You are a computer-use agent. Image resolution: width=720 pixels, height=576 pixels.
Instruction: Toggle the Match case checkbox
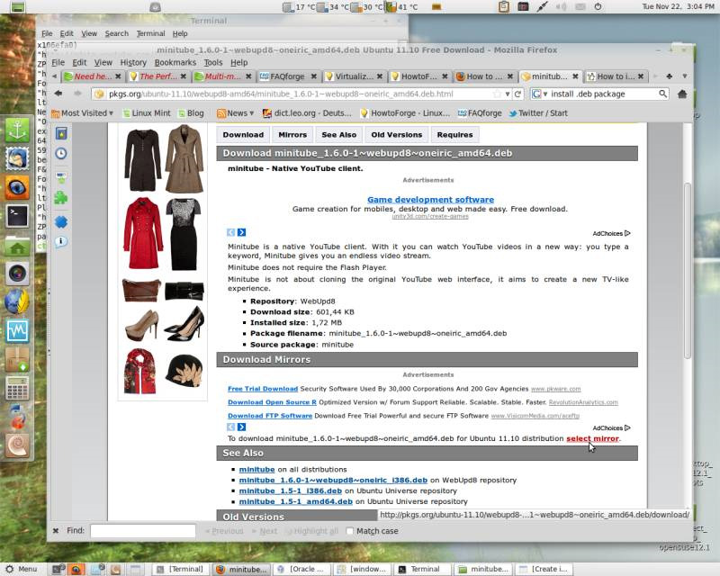click(349, 531)
